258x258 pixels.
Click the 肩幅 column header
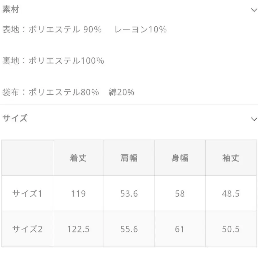(x=129, y=158)
